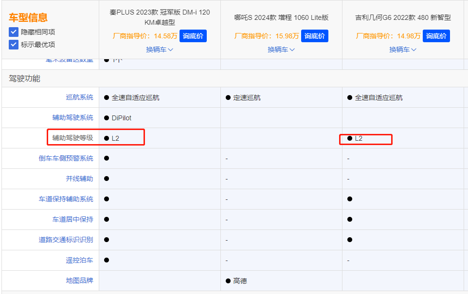The image size is (468, 294).
Task: Click the 吉利几何G6 2022款 480 model title
Action: click(403, 17)
